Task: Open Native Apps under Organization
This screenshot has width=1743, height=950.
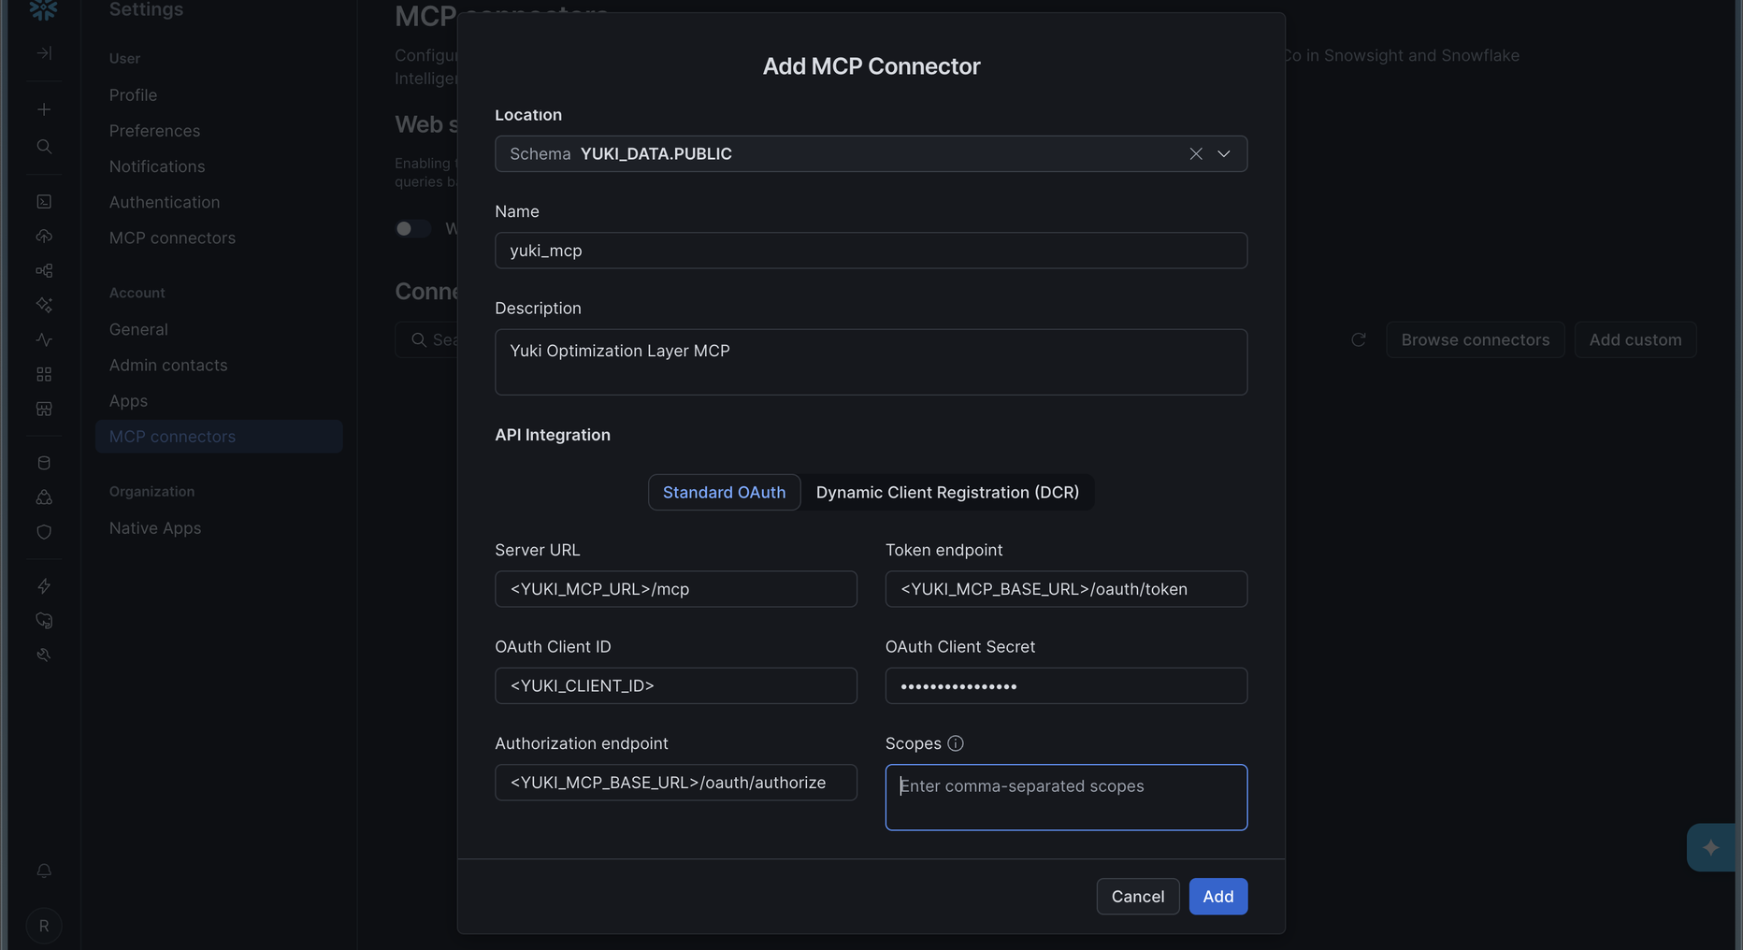Action: pyautogui.click(x=155, y=528)
